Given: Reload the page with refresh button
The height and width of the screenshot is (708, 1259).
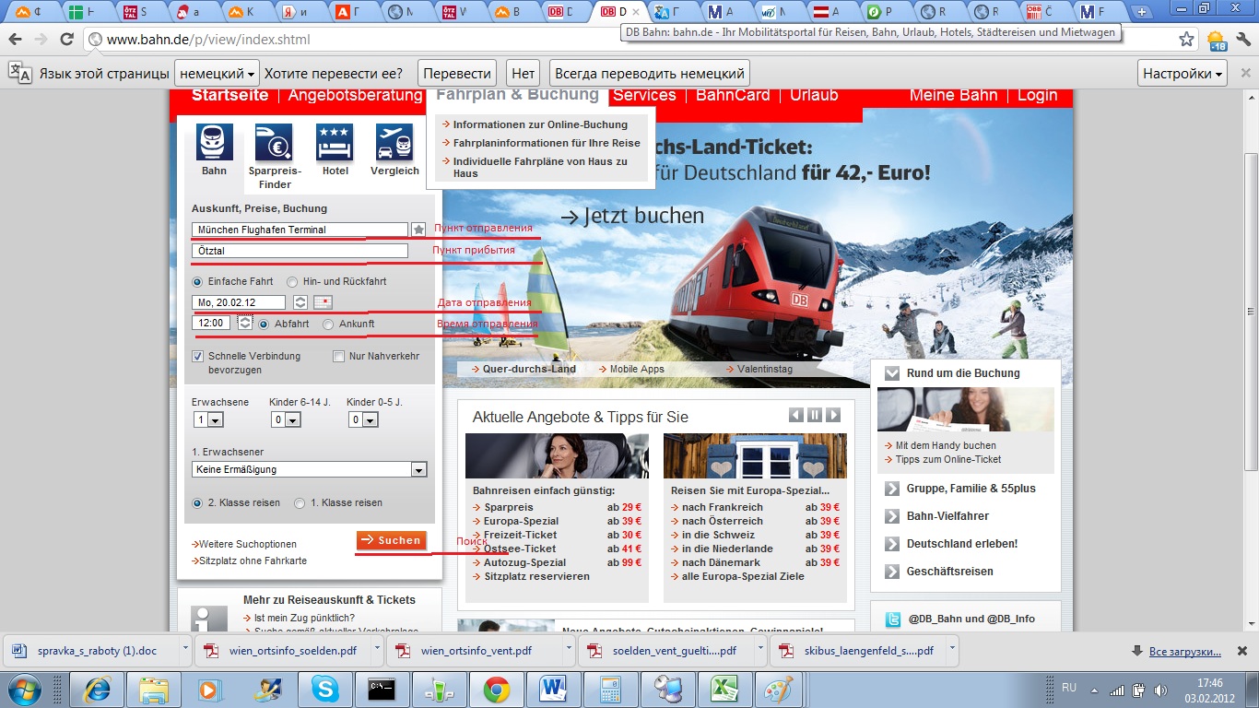Looking at the screenshot, I should click(x=66, y=40).
